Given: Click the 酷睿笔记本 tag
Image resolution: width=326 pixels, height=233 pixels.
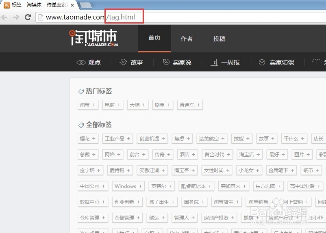Looking at the screenshot, I should click(196, 186).
